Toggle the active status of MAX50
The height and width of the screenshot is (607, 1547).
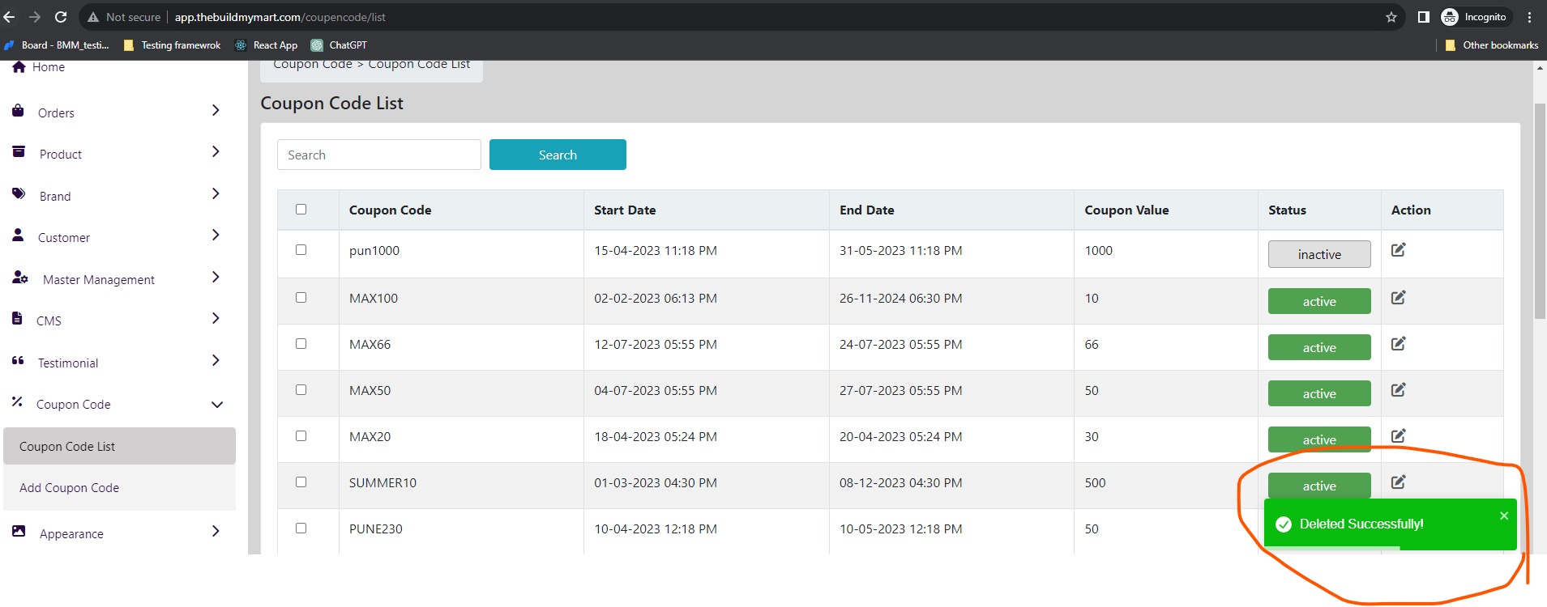click(1319, 393)
